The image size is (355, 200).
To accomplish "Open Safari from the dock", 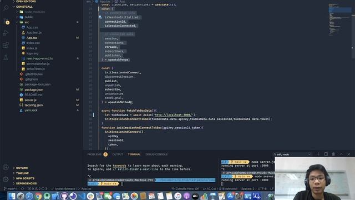I will [x=29, y=196].
